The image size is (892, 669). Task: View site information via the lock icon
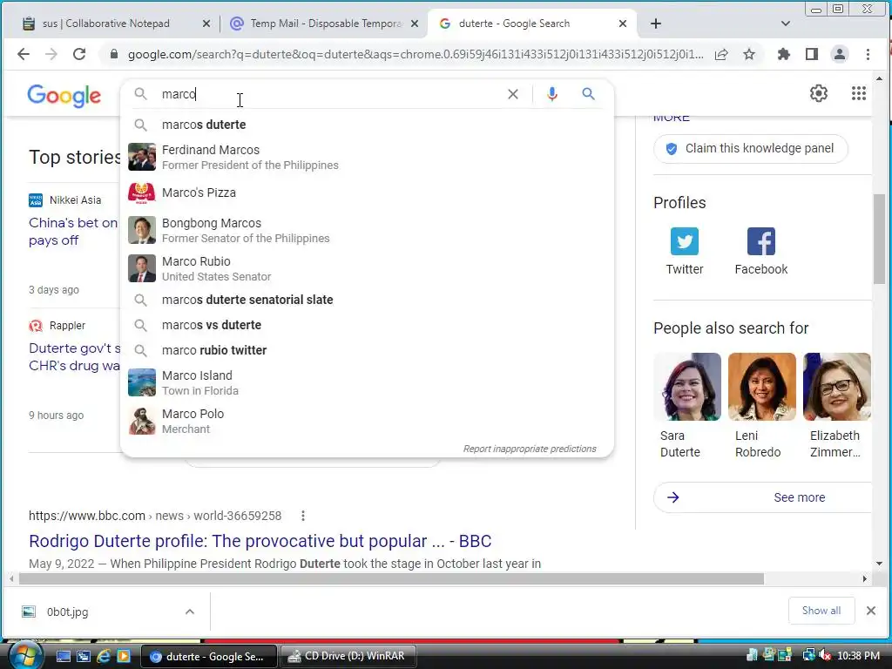pyautogui.click(x=114, y=54)
